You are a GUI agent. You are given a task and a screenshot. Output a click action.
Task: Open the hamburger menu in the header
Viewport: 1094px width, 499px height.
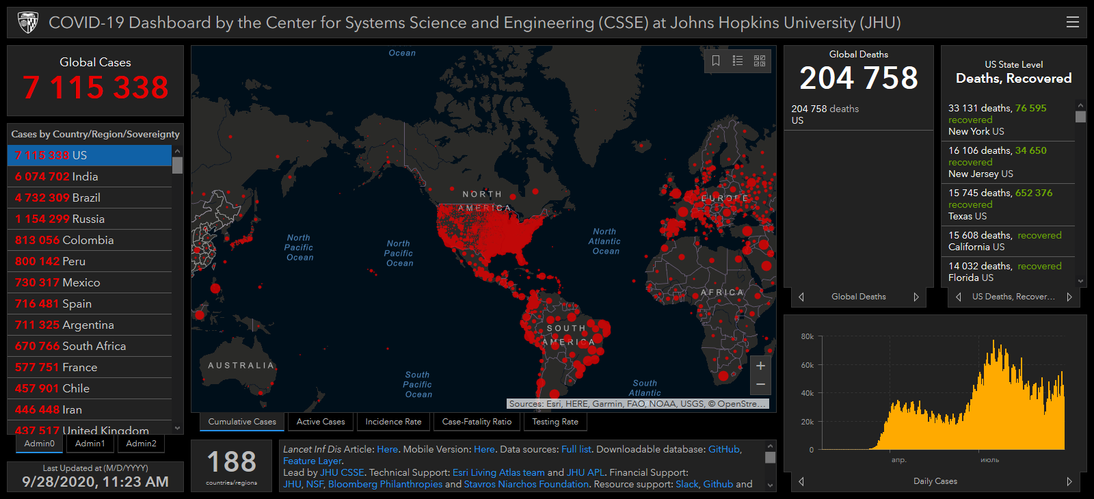tap(1072, 23)
